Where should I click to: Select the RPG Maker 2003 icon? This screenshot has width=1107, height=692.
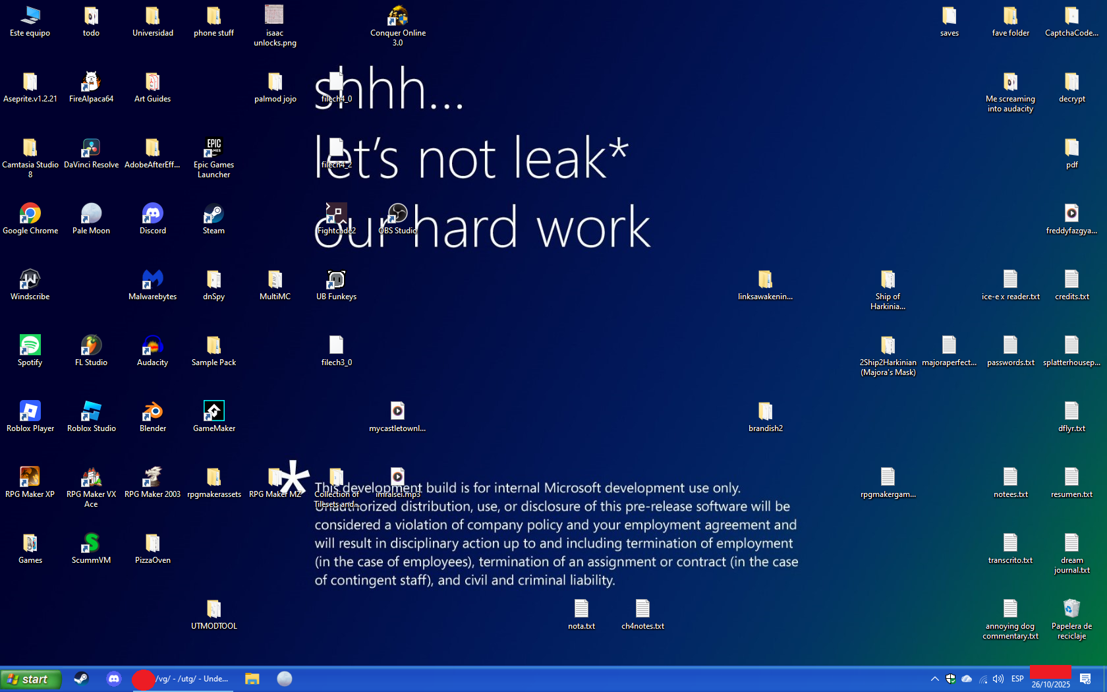click(152, 482)
